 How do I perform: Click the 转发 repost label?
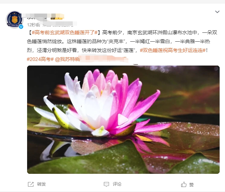coord(41,184)
